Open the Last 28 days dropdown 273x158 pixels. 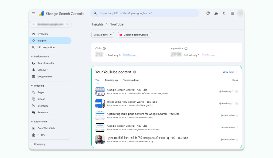pos(103,35)
